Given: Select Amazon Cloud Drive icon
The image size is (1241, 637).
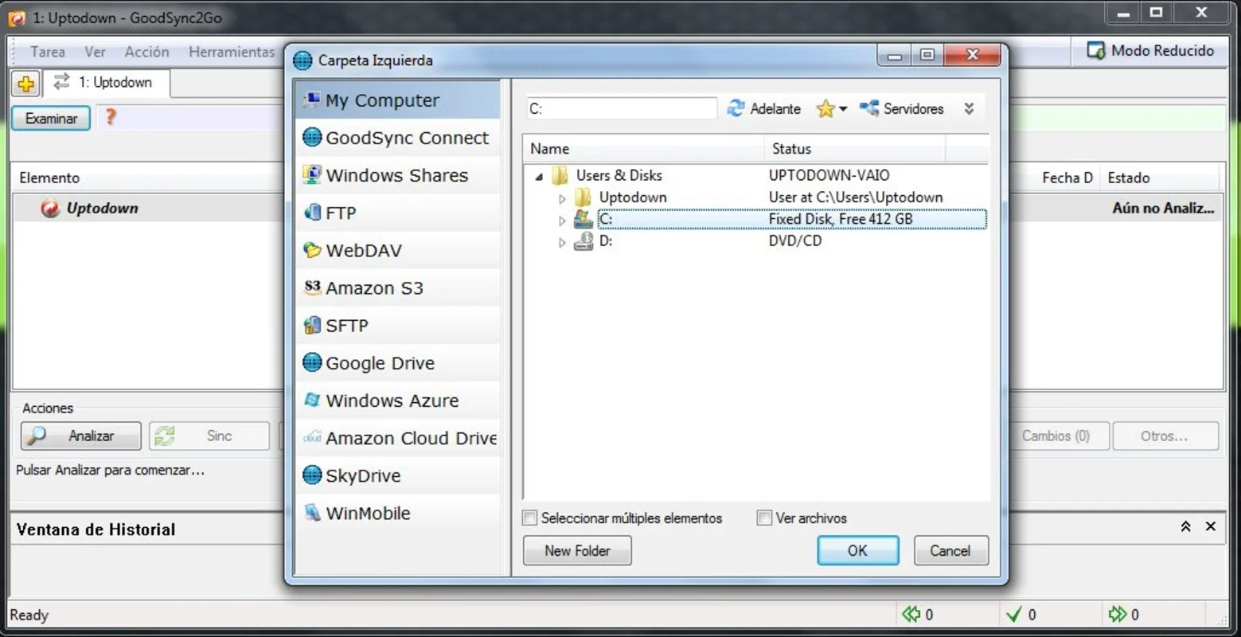Looking at the screenshot, I should click(x=312, y=437).
